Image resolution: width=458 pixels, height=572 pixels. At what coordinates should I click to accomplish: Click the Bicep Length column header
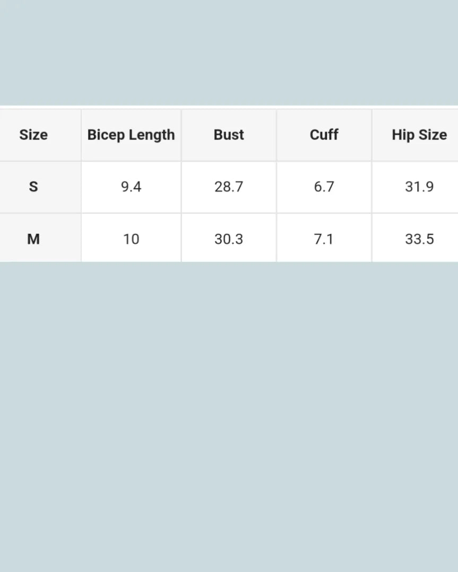[x=131, y=135]
